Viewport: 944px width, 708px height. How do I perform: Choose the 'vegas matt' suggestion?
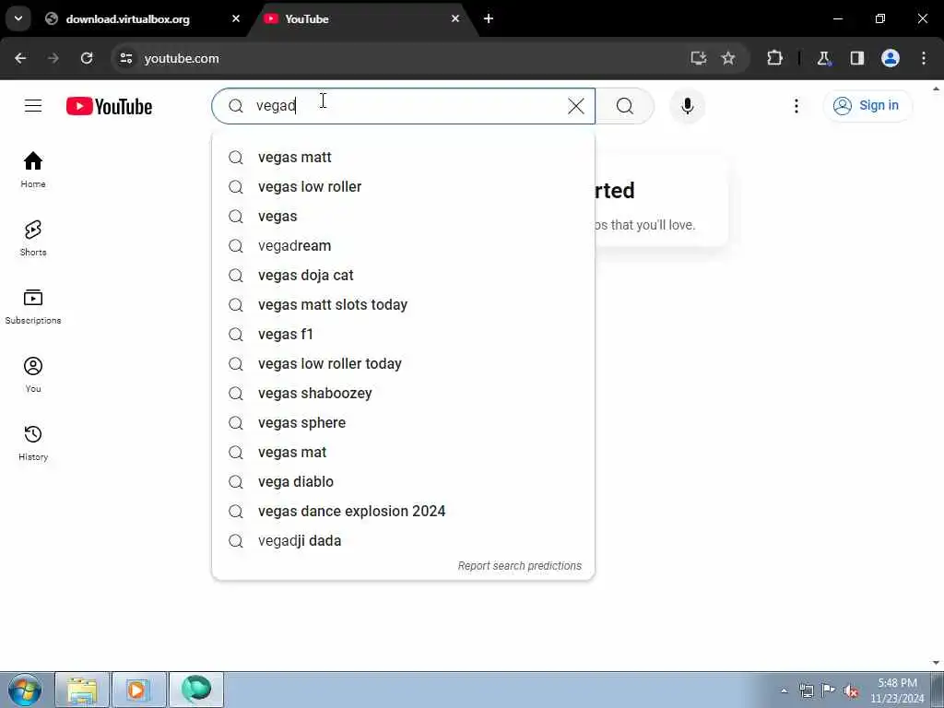[x=404, y=157]
